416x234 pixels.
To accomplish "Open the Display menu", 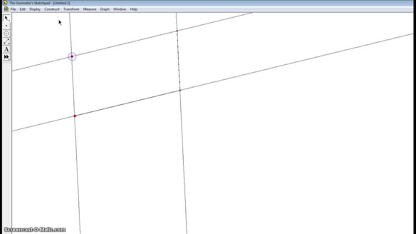I will 35,9.
